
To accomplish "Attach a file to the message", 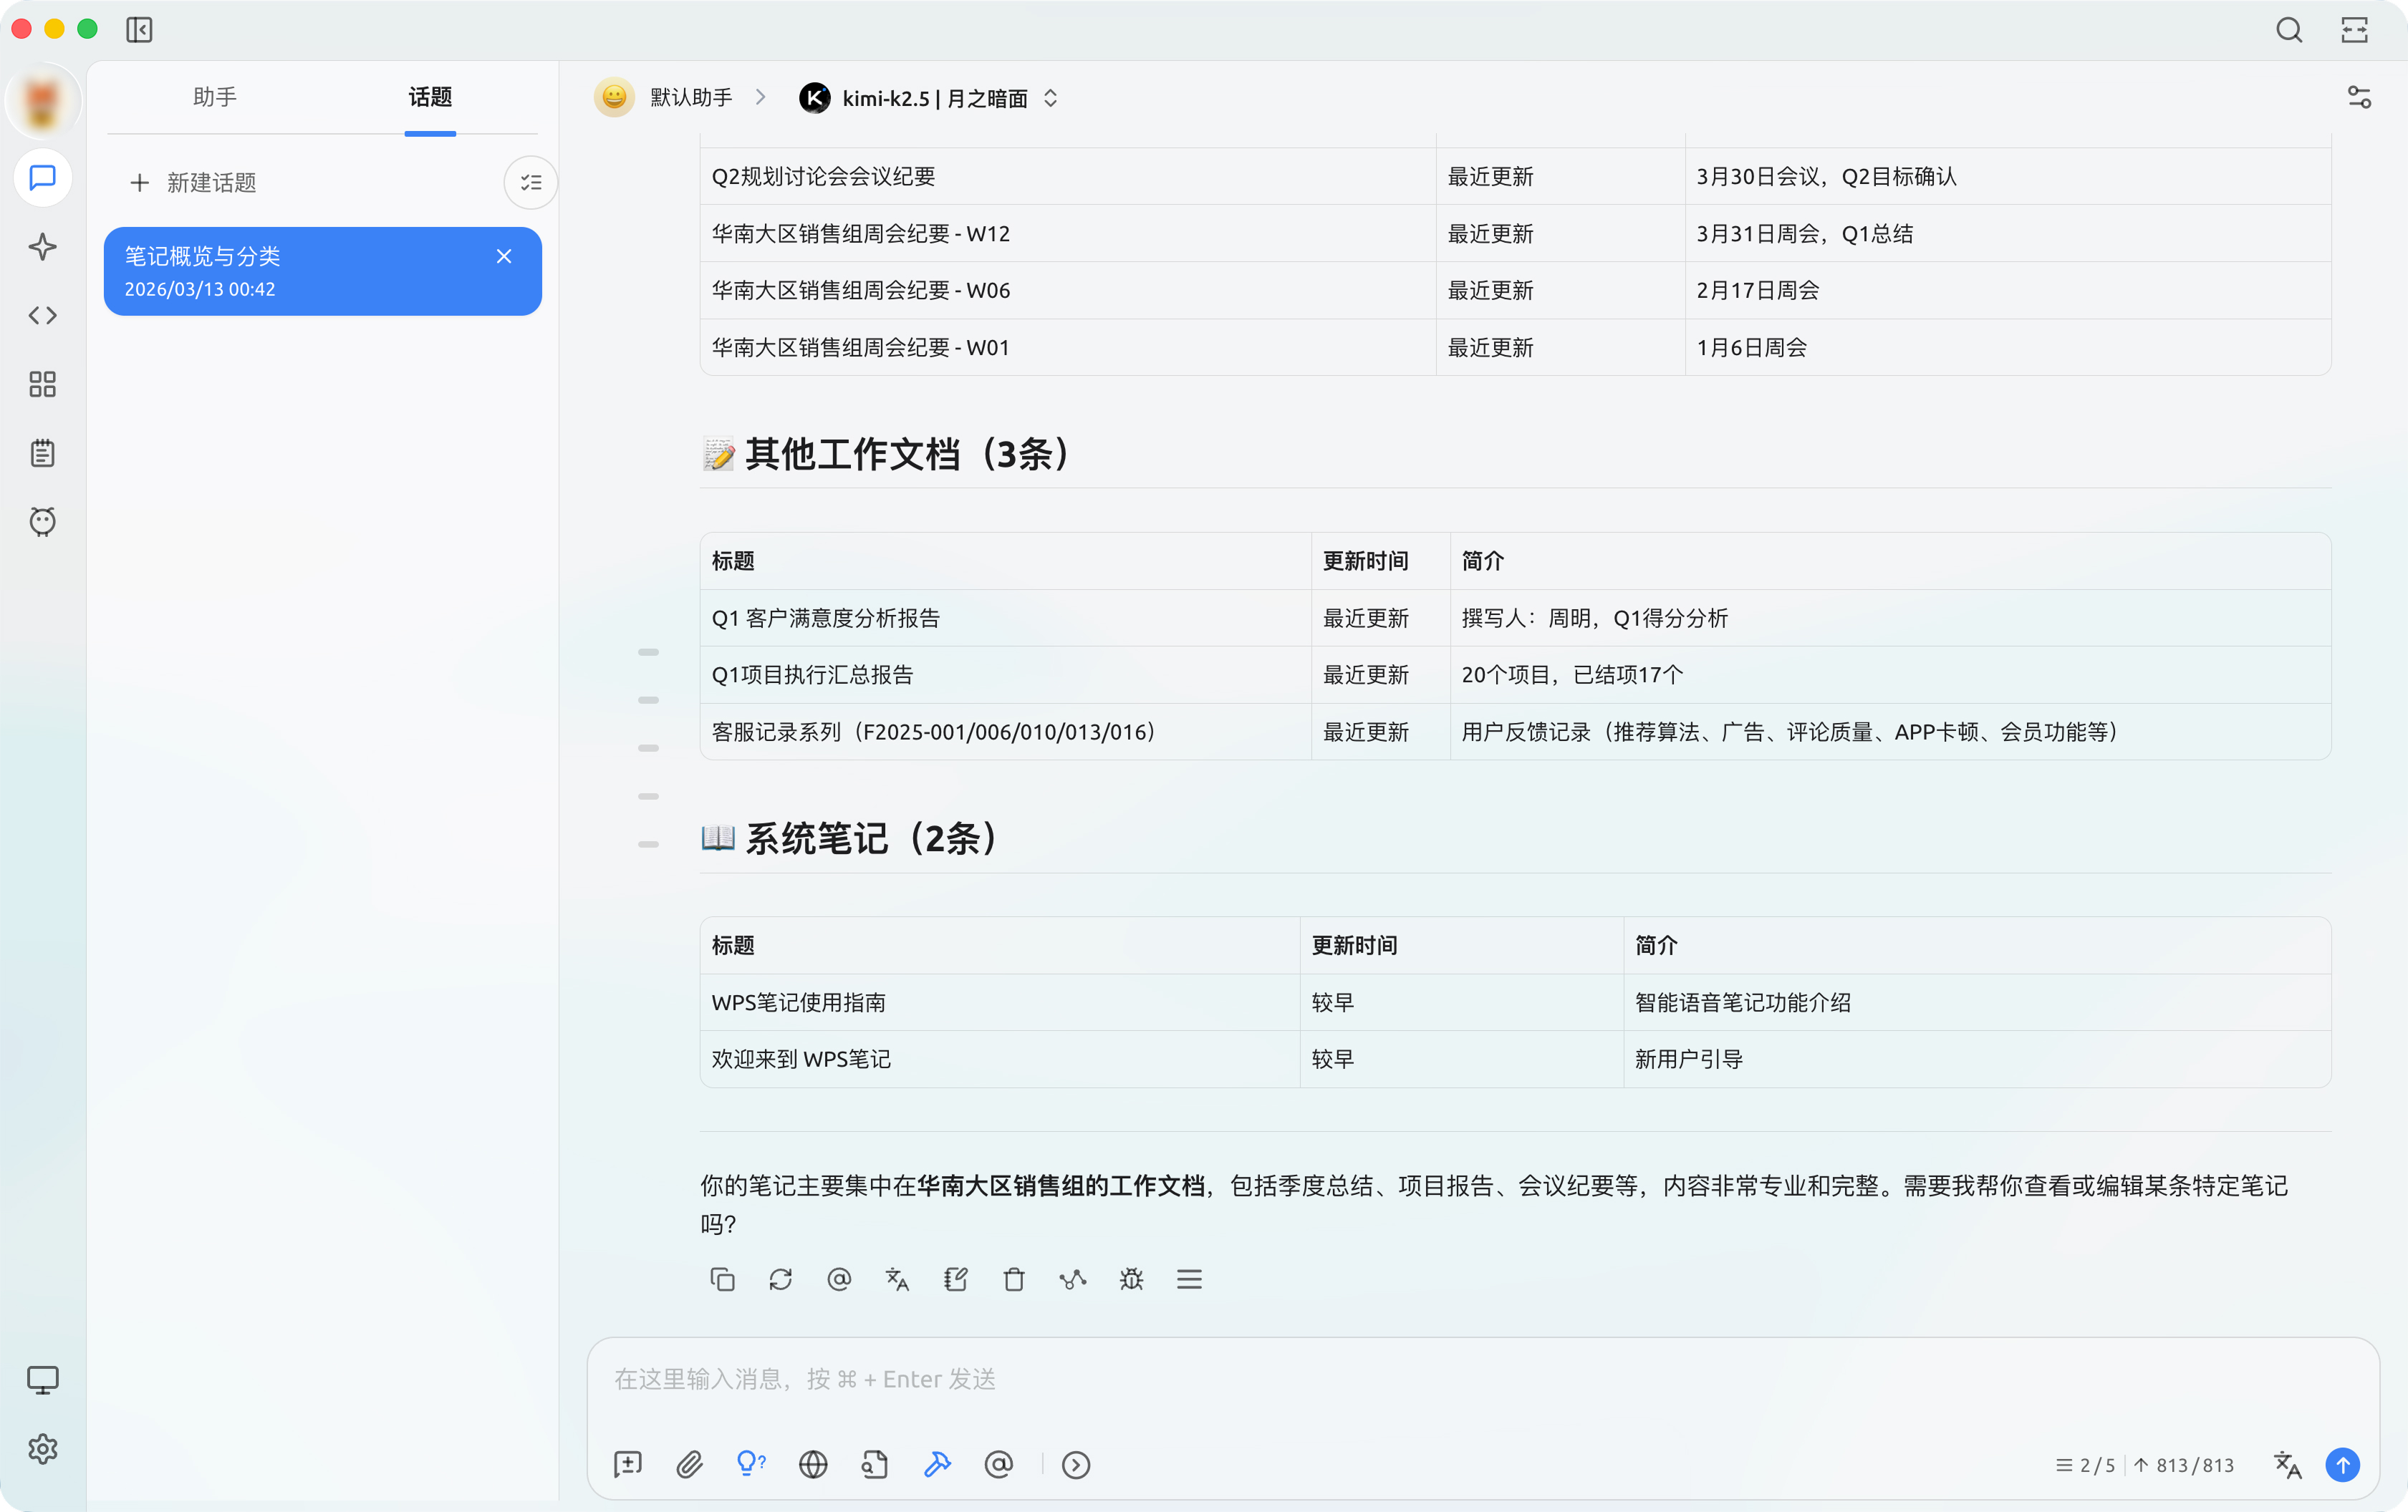I will click(x=689, y=1465).
